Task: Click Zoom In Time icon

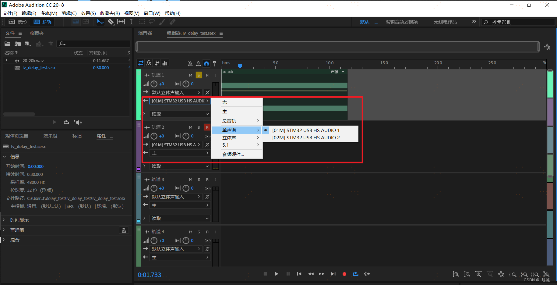Action: [x=478, y=274]
